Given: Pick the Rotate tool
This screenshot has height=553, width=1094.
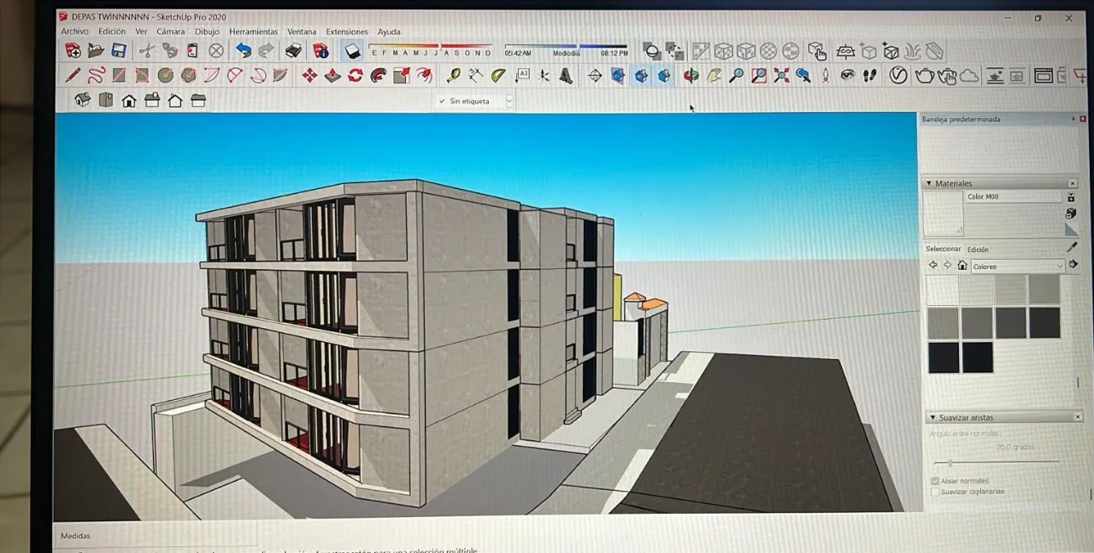Looking at the screenshot, I should 356,76.
